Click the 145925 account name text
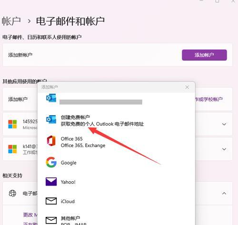The width and height of the screenshot is (238, 225). click(x=30, y=121)
